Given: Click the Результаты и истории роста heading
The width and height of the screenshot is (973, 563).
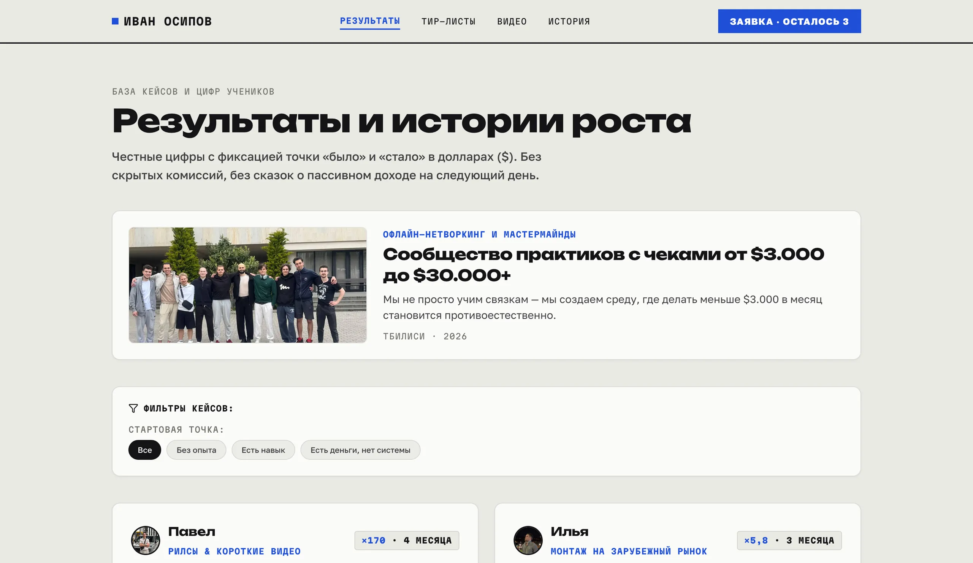Looking at the screenshot, I should (402, 121).
